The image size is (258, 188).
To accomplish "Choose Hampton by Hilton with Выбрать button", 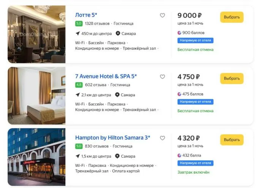I will pyautogui.click(x=231, y=140).
